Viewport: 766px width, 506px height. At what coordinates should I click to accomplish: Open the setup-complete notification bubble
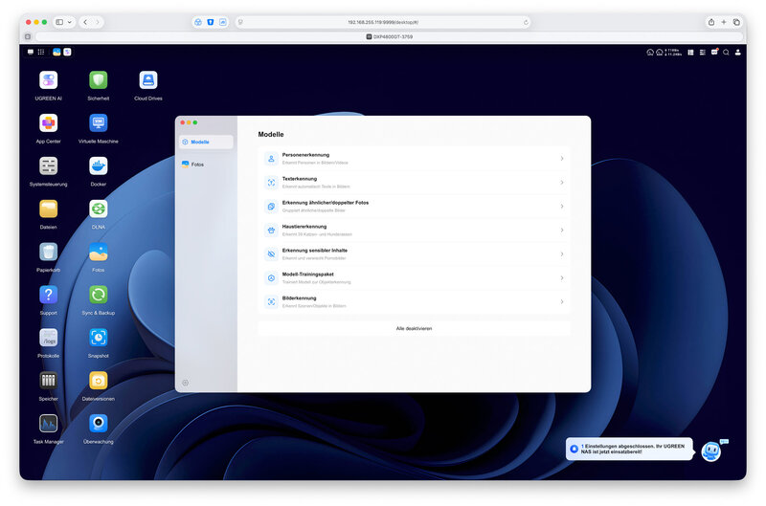pos(630,449)
